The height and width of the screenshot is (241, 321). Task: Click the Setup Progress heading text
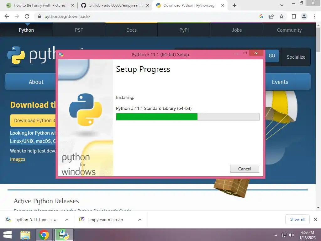(x=143, y=69)
